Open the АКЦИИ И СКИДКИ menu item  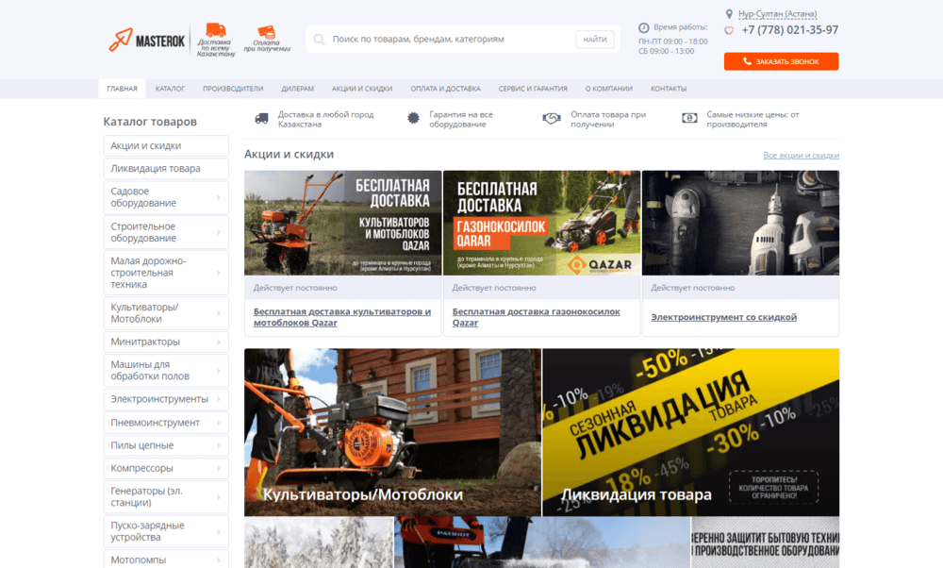pos(362,89)
